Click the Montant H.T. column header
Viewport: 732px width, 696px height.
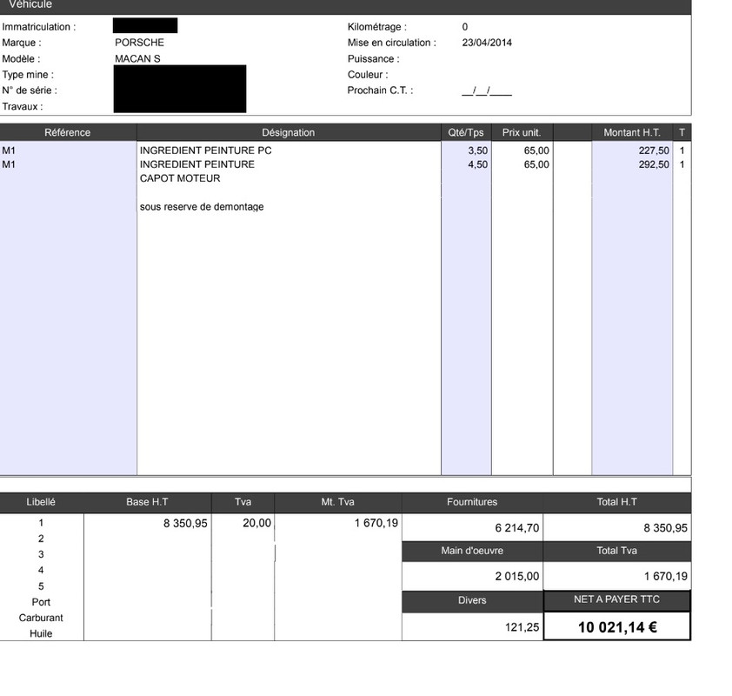pos(632,132)
